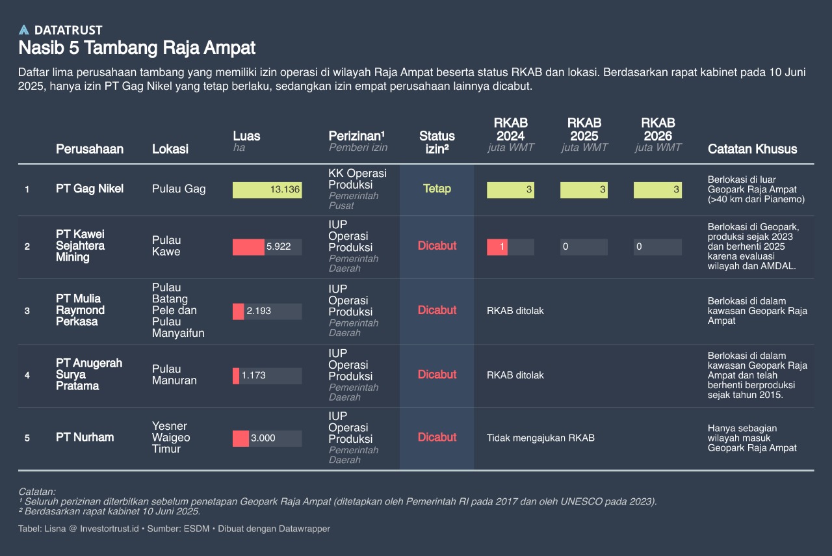Screen dimensions: 832x556
Task: Click Dicabut status for PT Nurham
Action: click(x=437, y=438)
